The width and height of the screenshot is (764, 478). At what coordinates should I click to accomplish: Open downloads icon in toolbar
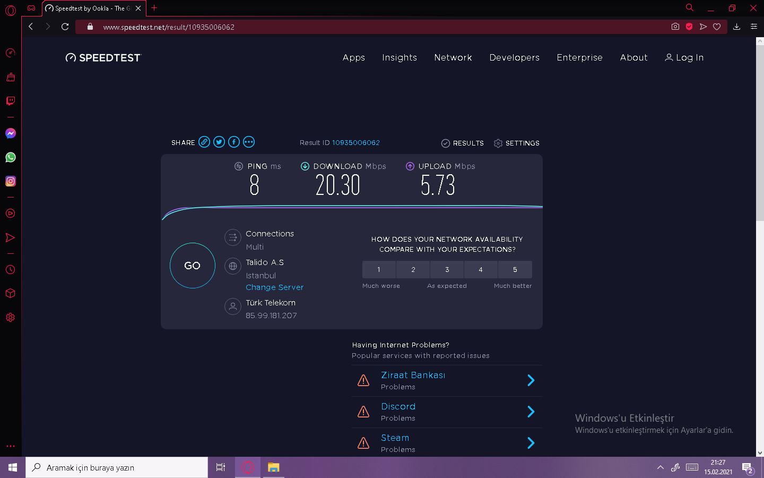pos(736,27)
